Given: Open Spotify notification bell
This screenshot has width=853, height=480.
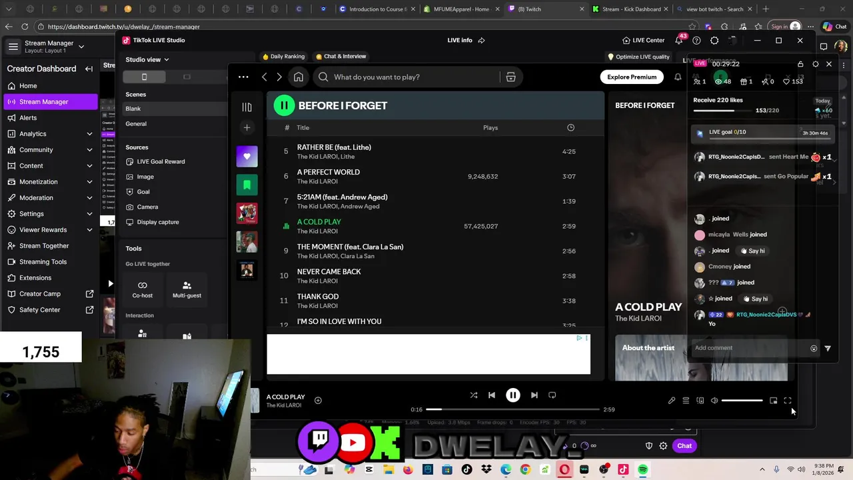Looking at the screenshot, I should [678, 77].
